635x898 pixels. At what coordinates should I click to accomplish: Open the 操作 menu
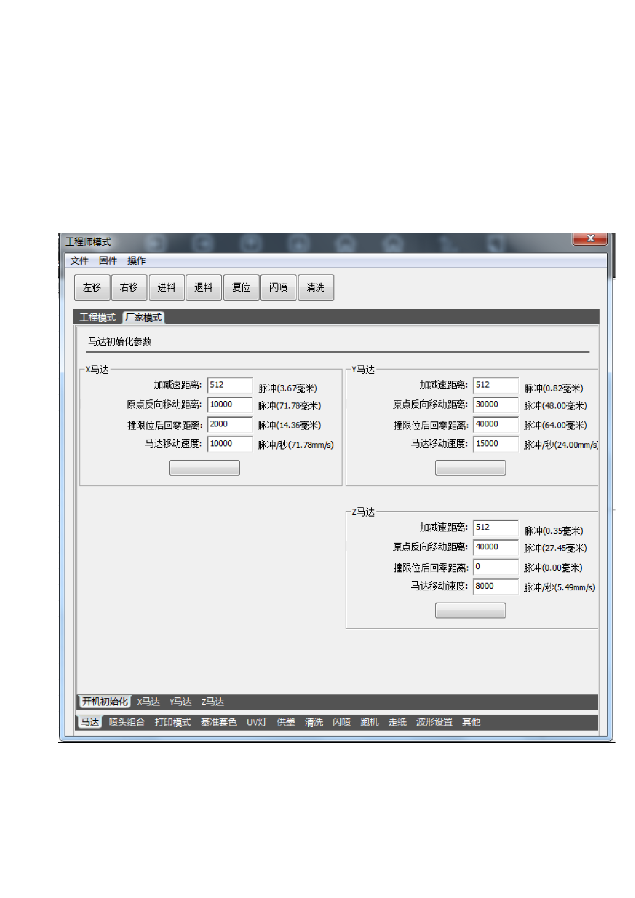[x=136, y=261]
